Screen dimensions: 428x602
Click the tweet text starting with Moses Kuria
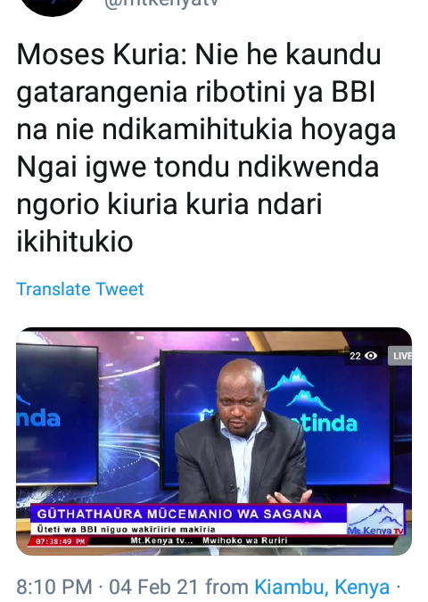pyautogui.click(x=206, y=148)
